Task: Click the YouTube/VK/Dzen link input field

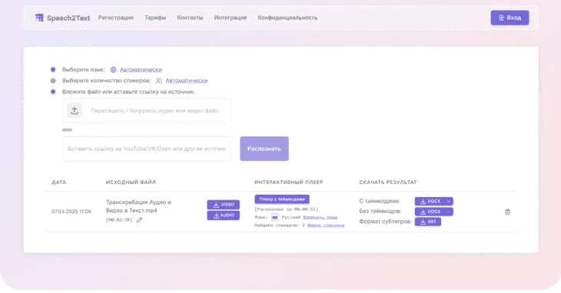Action: (147, 149)
